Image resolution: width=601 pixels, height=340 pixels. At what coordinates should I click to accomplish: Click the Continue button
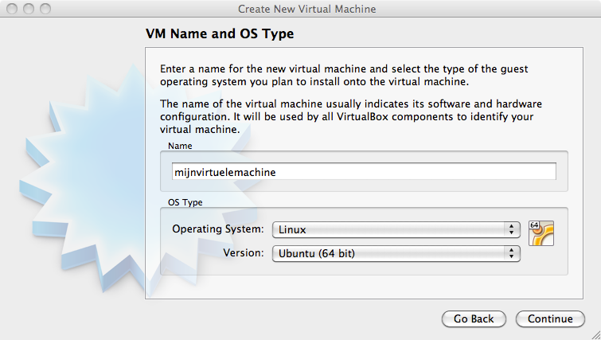(550, 319)
